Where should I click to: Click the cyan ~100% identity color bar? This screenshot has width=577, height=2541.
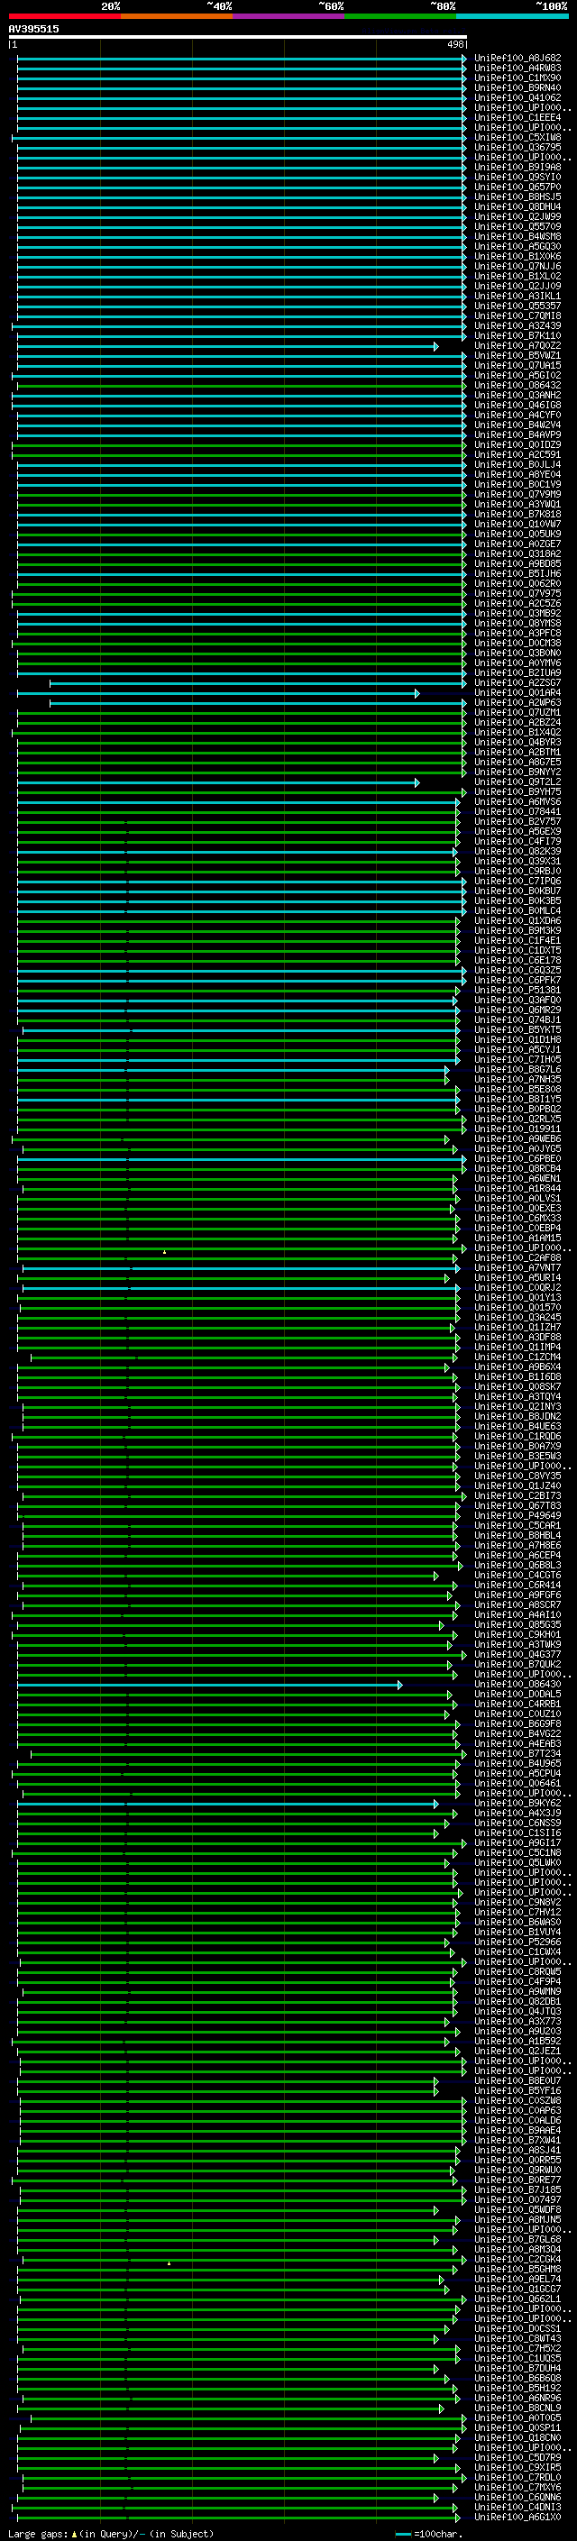click(512, 16)
